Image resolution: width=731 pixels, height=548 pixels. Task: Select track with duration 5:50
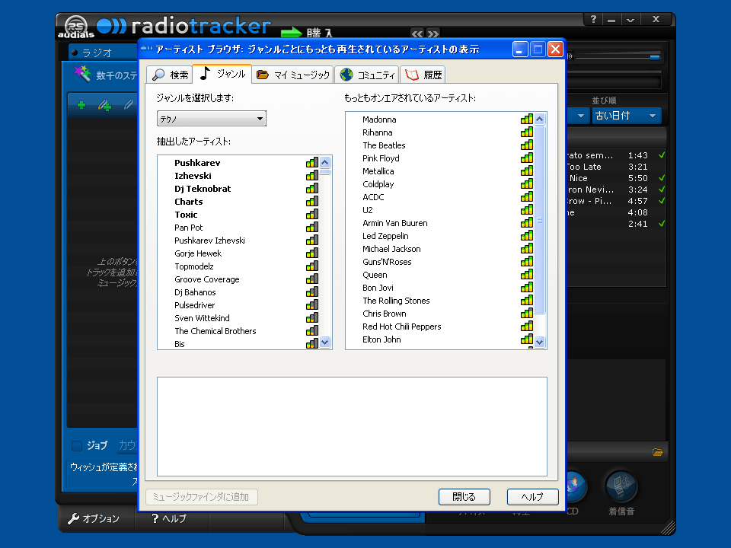click(x=615, y=178)
